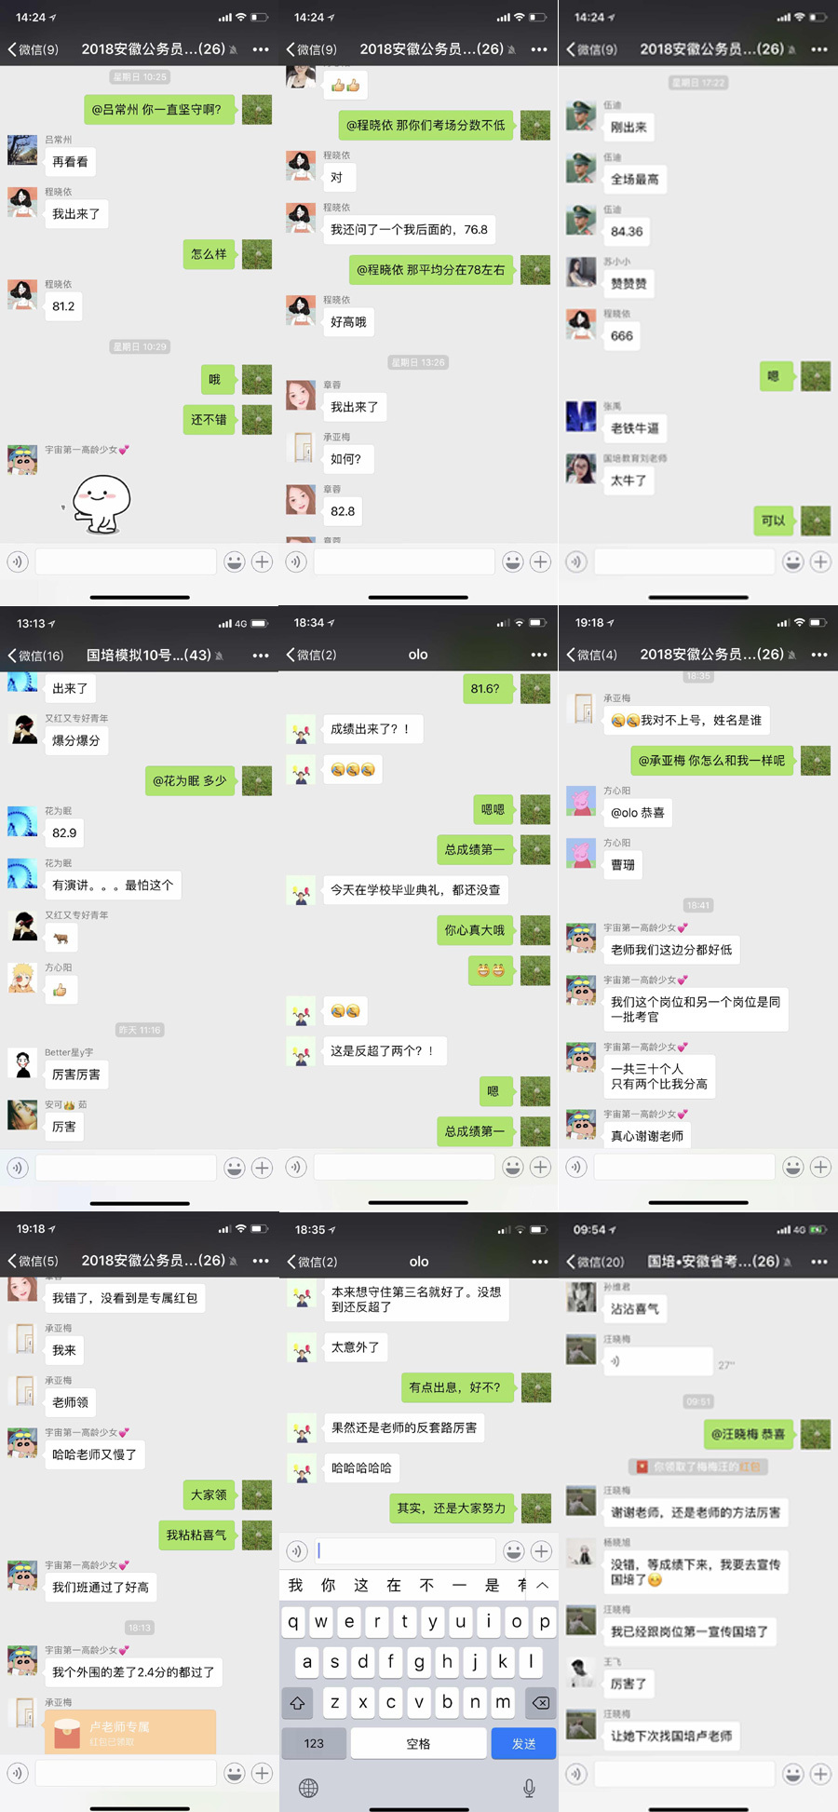The width and height of the screenshot is (838, 1812).
Task: Tap plus icon in chat showing 81.2
Action: (x=263, y=561)
